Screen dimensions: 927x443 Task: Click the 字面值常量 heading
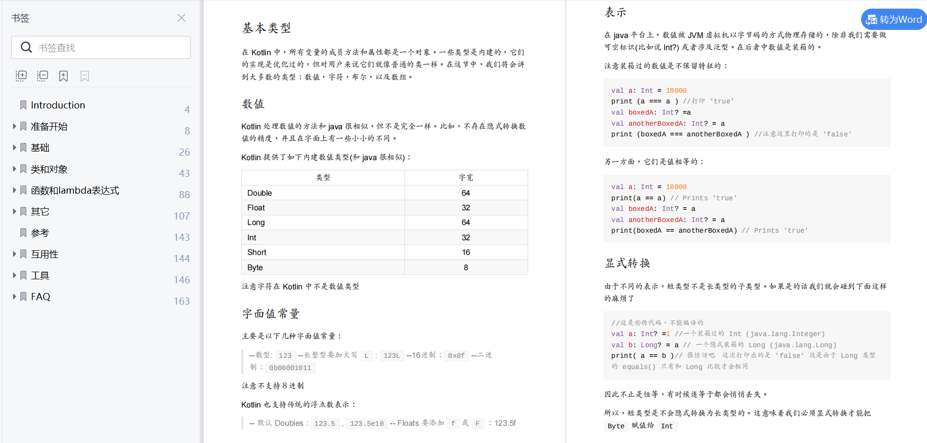coord(271,314)
